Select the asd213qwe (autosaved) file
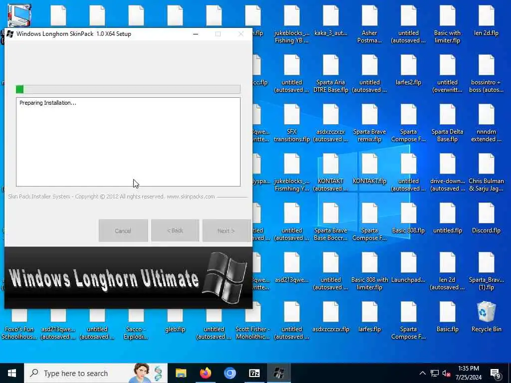The image size is (511, 383). tap(58, 325)
